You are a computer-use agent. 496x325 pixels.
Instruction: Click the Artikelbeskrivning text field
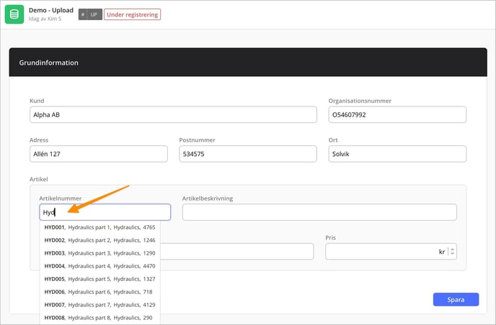(319, 212)
